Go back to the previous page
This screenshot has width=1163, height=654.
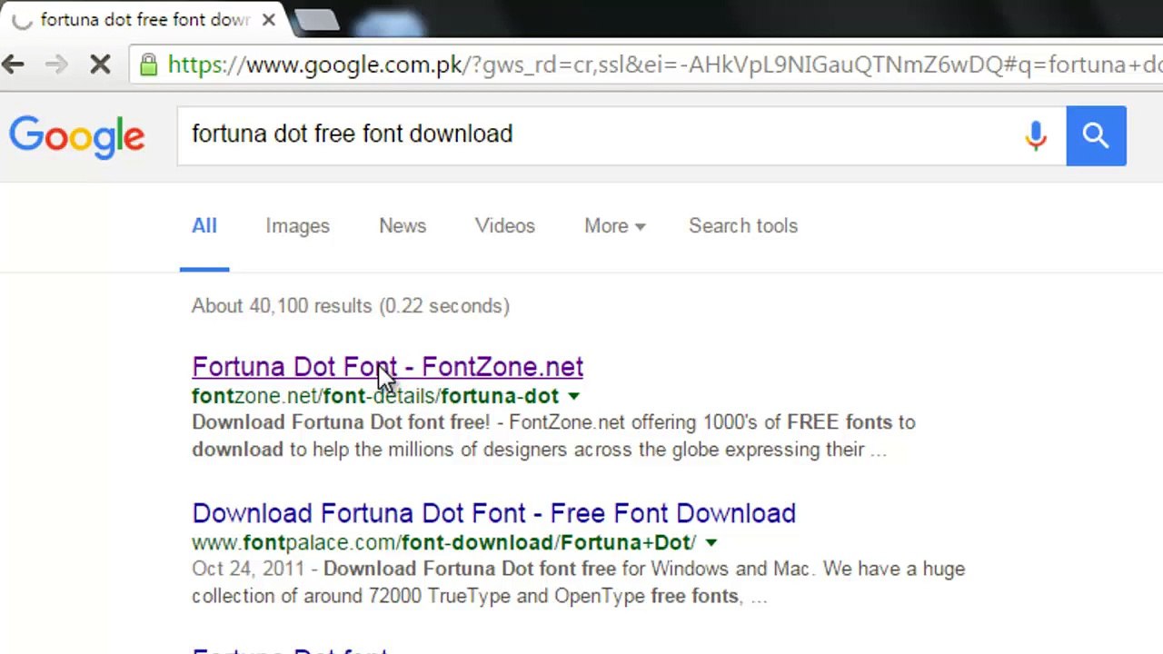[x=13, y=64]
